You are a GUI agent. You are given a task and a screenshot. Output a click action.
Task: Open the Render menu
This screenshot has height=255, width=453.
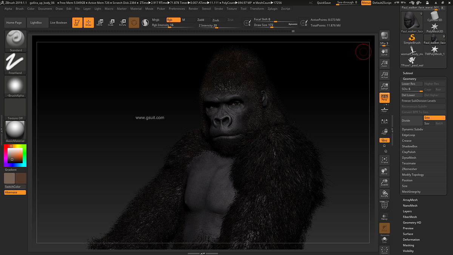pyautogui.click(x=193, y=9)
